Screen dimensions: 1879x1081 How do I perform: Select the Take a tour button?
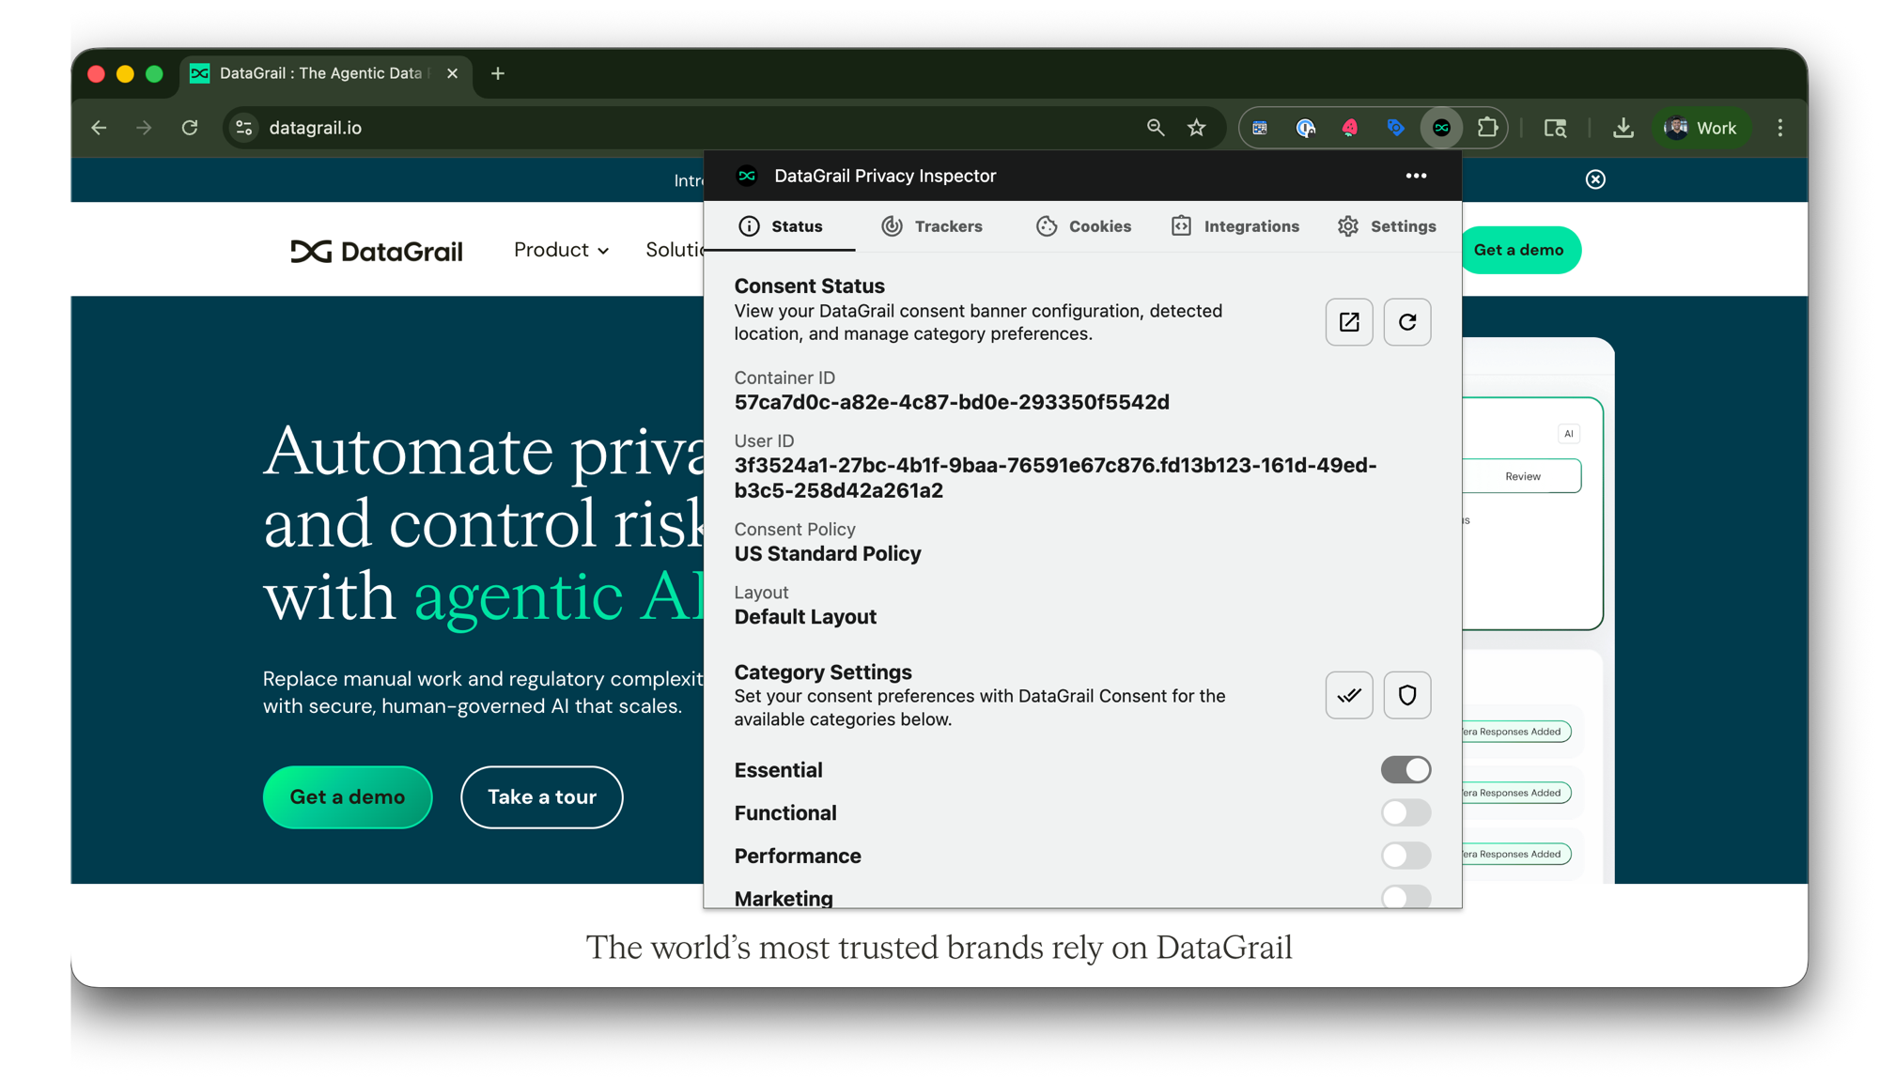(542, 796)
